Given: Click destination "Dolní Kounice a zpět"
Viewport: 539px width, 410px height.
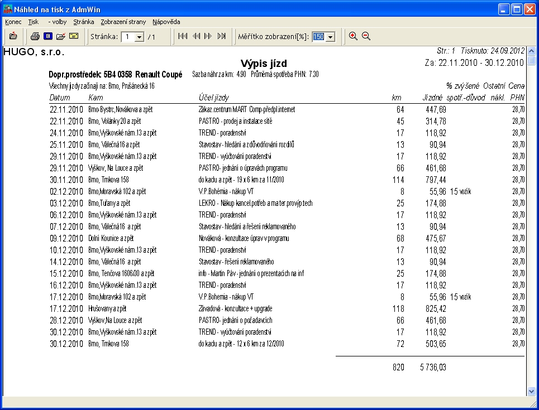Looking at the screenshot, I should point(111,238).
